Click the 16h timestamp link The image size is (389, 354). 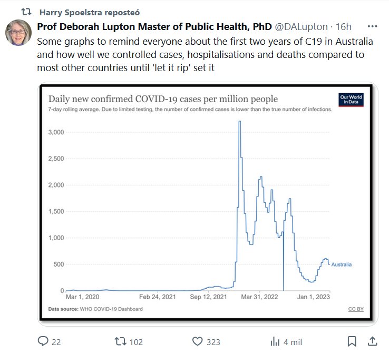pyautogui.click(x=343, y=27)
